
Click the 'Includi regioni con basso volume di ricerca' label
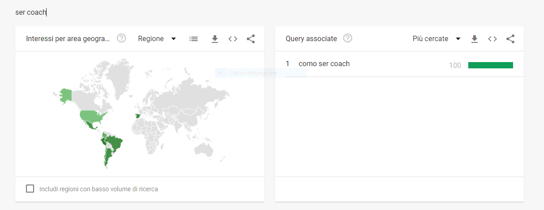pos(99,189)
